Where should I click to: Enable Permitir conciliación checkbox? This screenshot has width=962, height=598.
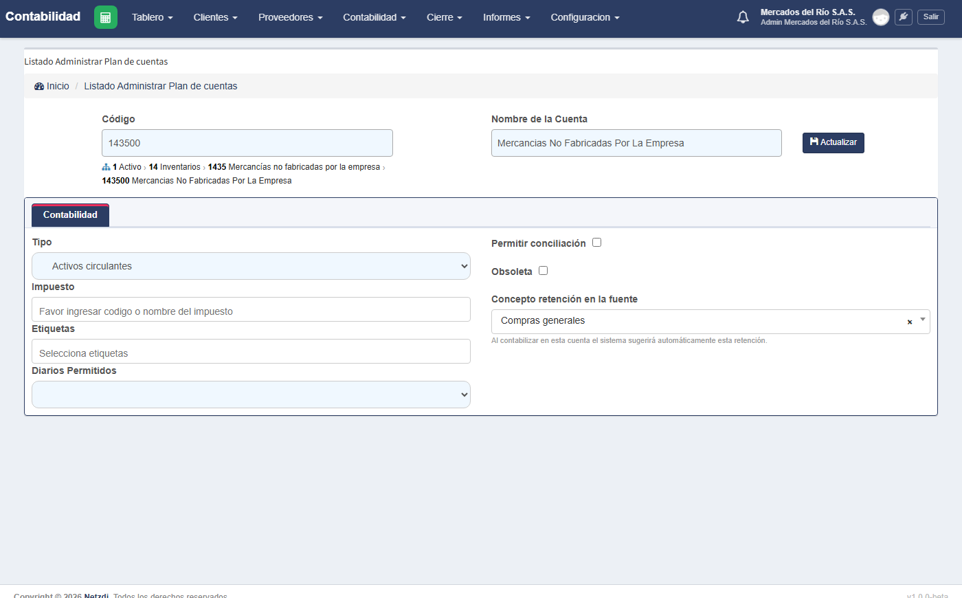point(596,243)
